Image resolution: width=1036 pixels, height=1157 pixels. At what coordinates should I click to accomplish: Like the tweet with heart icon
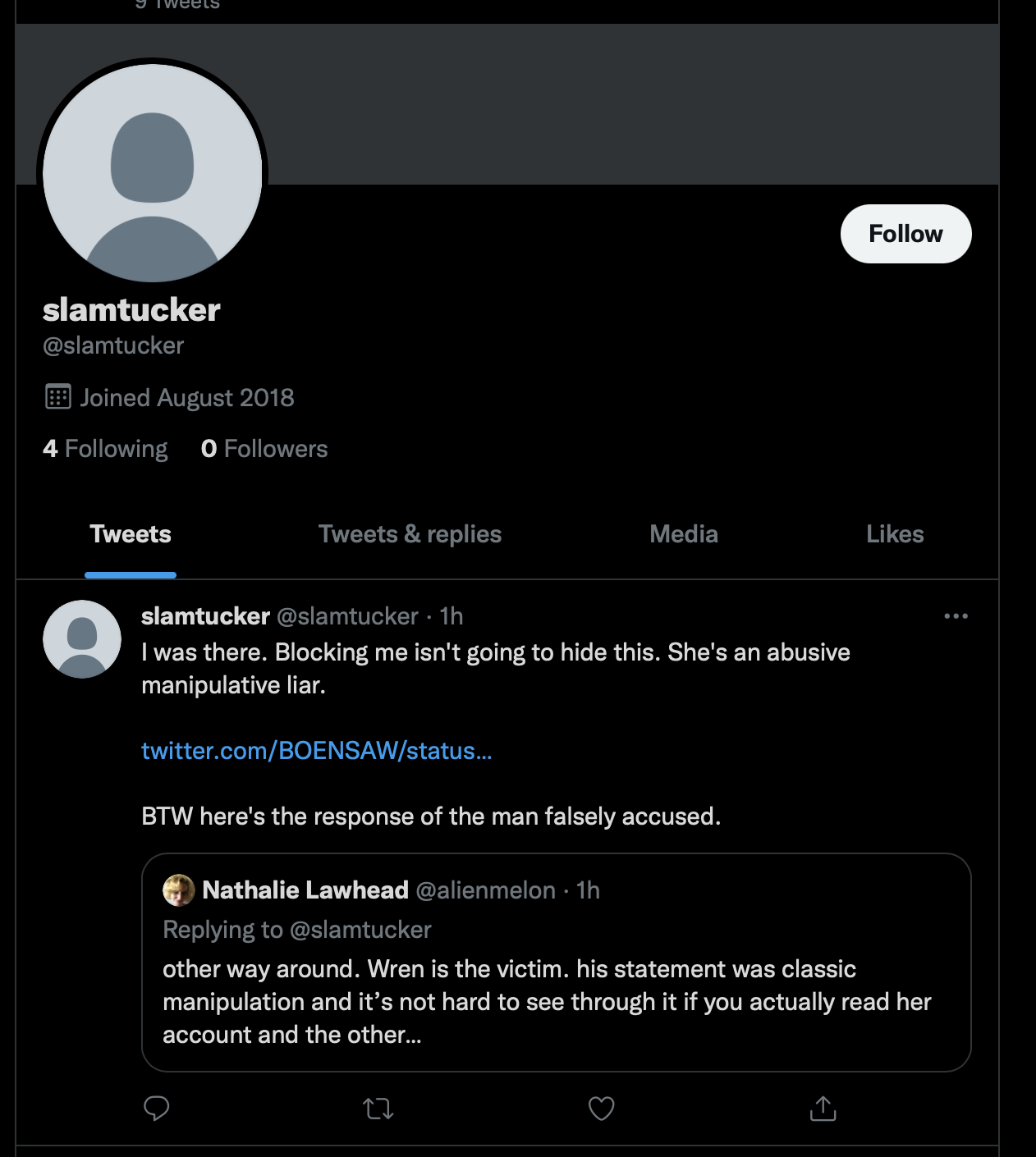tap(602, 1109)
